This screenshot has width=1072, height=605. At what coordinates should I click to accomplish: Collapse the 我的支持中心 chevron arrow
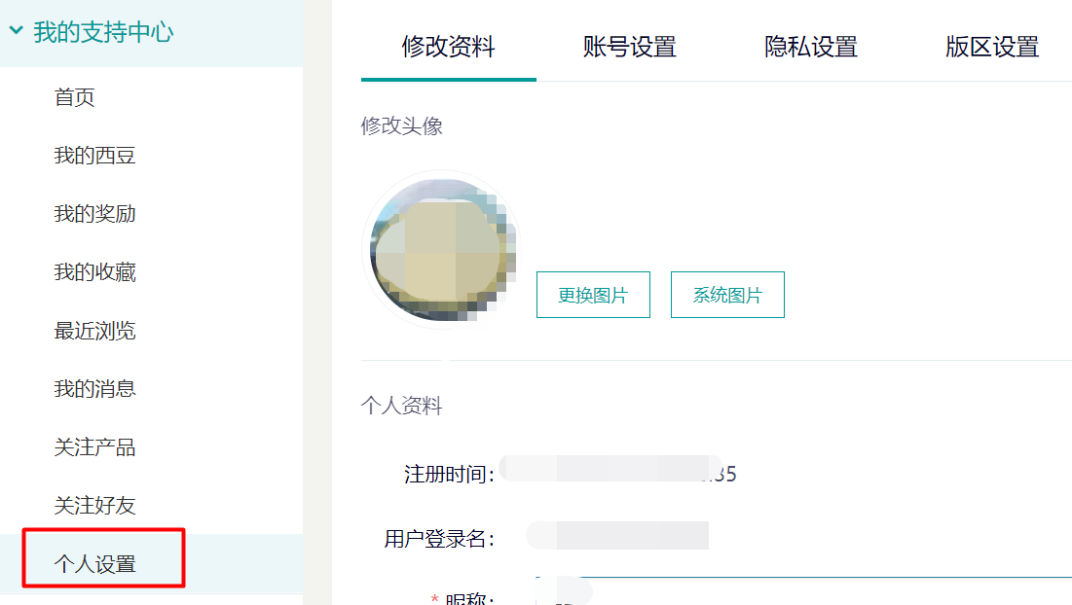[x=16, y=31]
